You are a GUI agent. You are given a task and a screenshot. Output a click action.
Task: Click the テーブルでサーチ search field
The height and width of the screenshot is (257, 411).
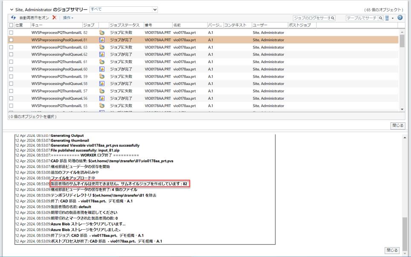coord(362,18)
